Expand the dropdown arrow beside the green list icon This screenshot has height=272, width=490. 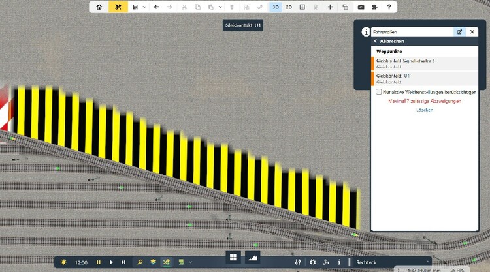tap(191, 262)
